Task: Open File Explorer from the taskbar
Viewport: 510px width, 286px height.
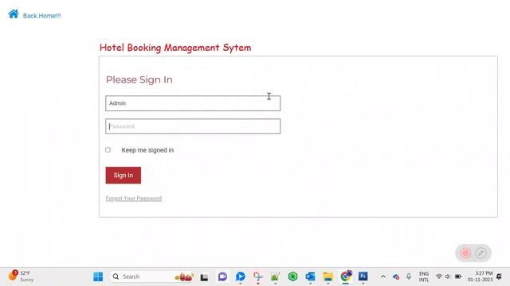Action: (328, 276)
